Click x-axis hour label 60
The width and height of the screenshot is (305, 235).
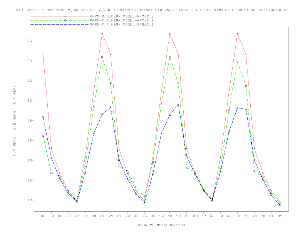[x=212, y=216]
